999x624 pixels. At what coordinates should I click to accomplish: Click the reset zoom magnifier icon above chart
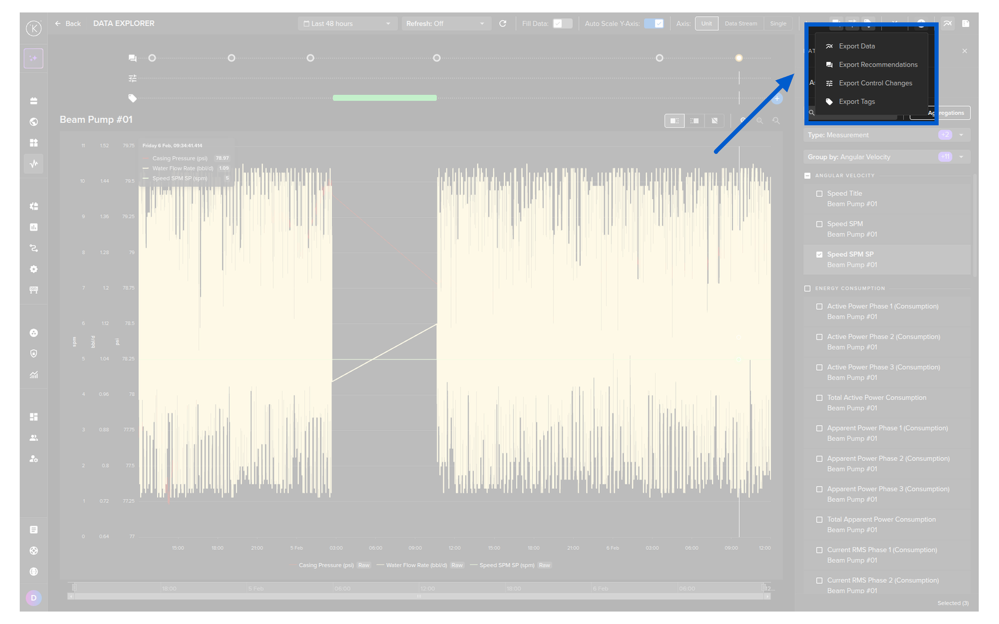pos(776,121)
